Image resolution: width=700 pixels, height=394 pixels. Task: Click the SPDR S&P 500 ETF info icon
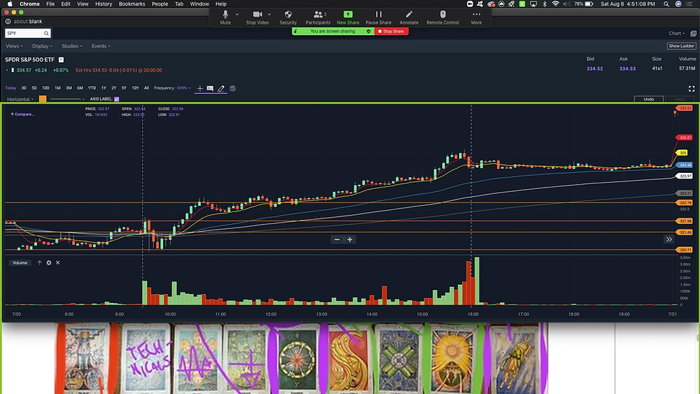point(61,59)
